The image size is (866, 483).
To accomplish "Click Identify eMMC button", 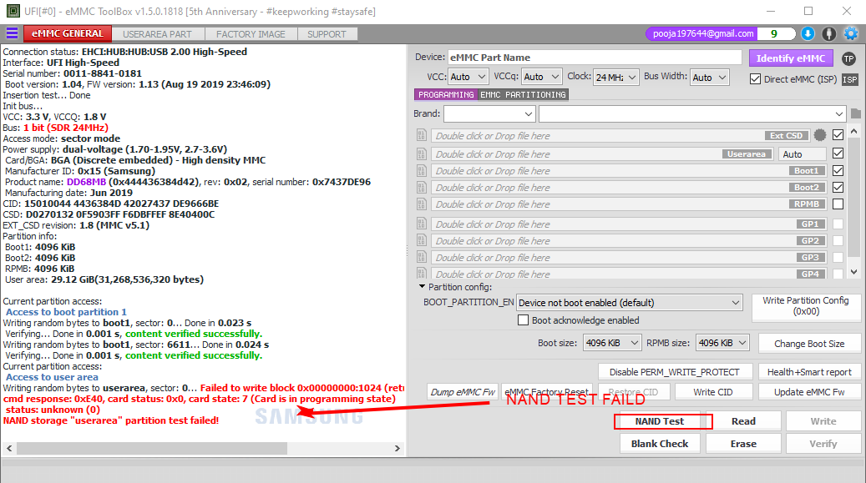I will (791, 58).
